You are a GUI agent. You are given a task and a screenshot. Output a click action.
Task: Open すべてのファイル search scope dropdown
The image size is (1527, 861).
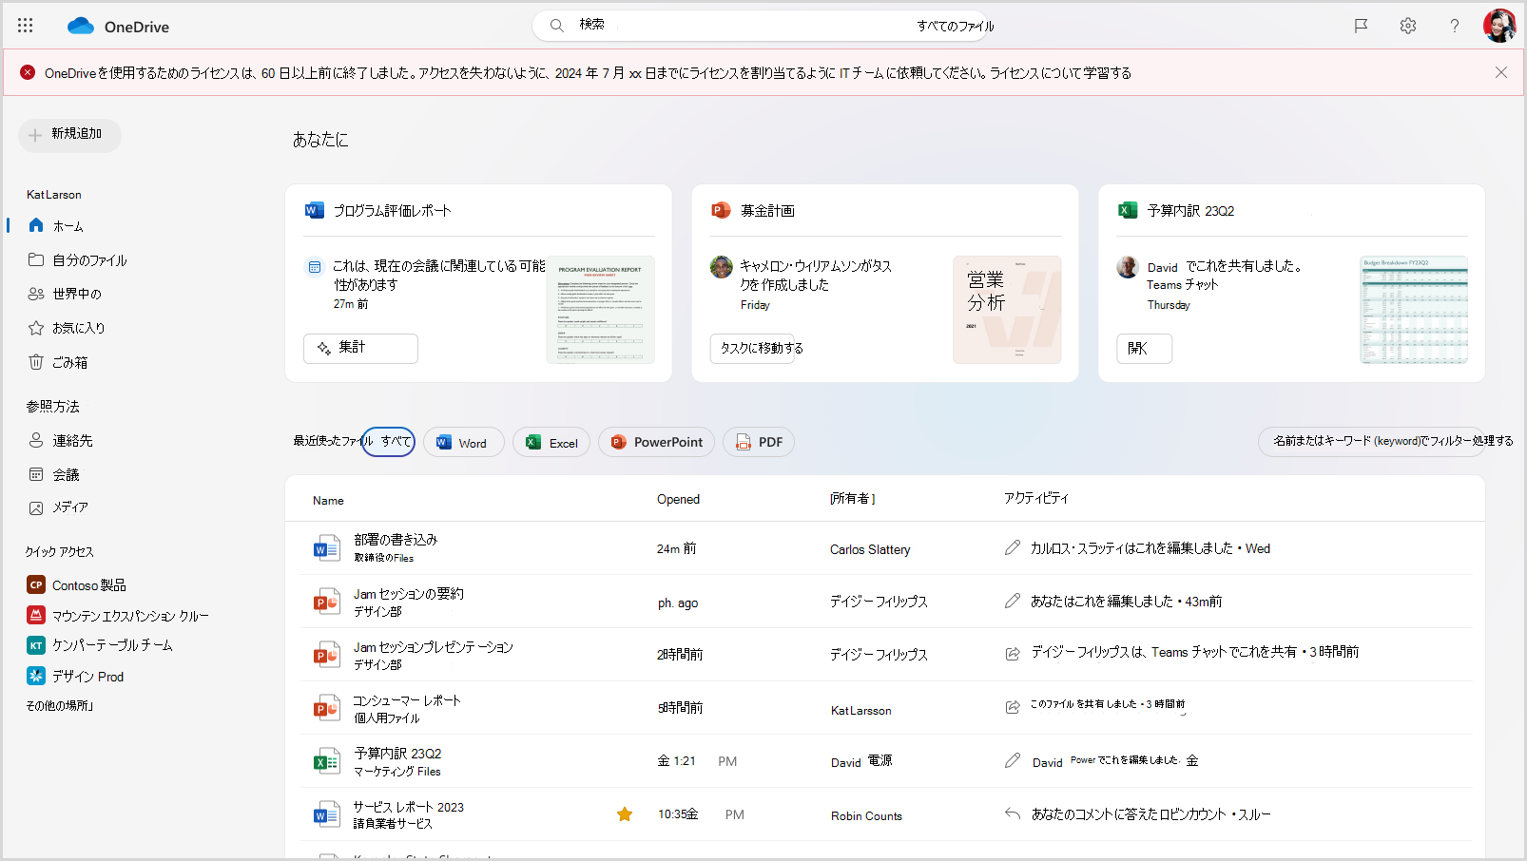pos(956,26)
